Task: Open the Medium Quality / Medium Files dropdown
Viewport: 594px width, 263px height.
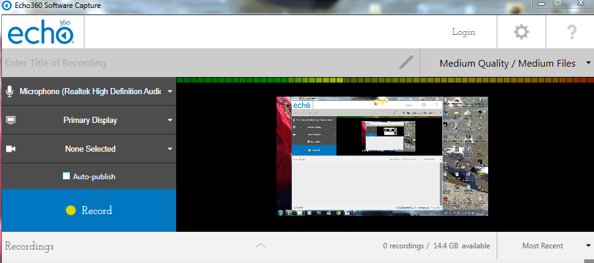Action: click(507, 63)
